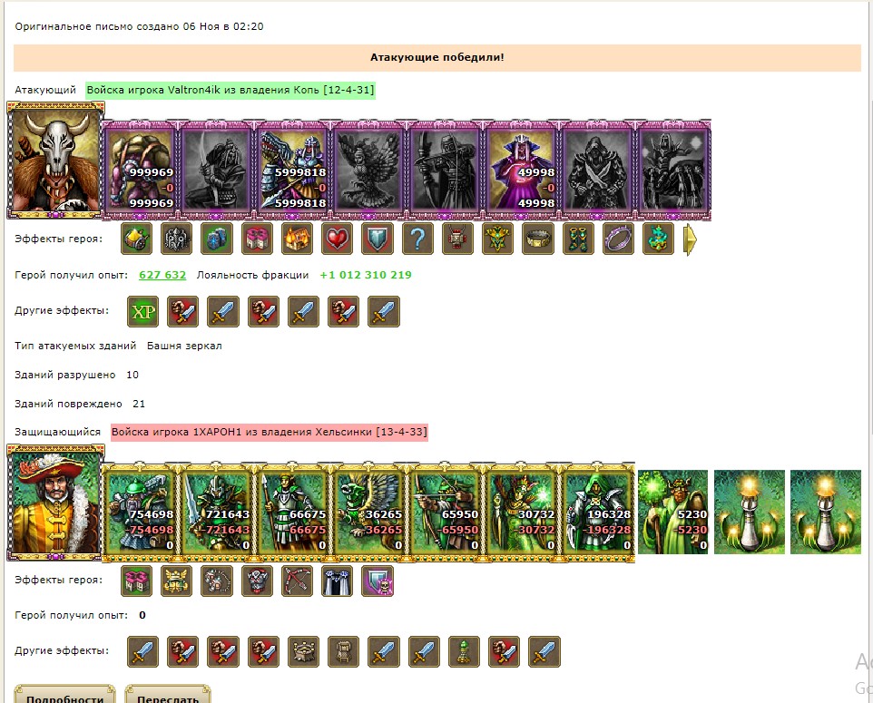Image resolution: width=873 pixels, height=703 pixels.
Task: Click the purple ring hero effect icon
Action: pos(618,239)
